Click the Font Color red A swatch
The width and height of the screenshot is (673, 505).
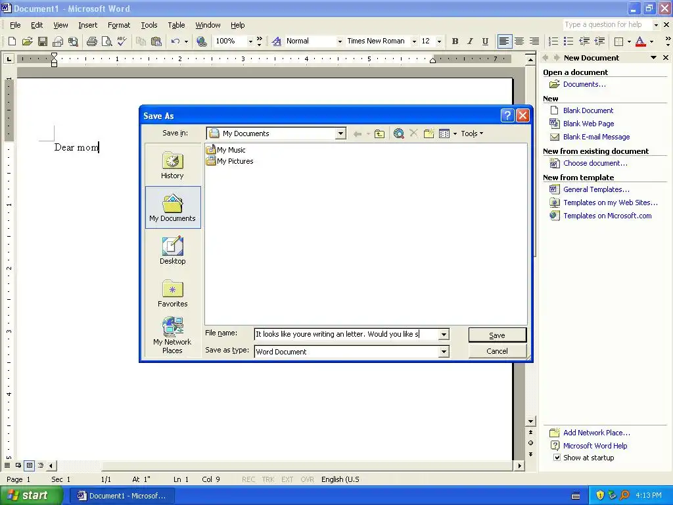coord(640,41)
